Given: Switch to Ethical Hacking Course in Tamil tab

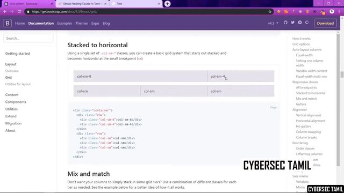Looking at the screenshot, I should click(82, 4).
